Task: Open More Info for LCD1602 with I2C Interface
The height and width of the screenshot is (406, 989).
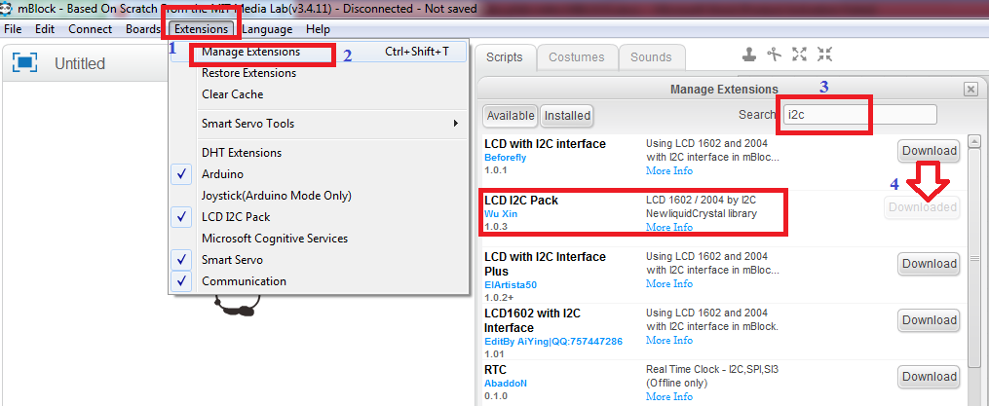Action: (x=668, y=340)
